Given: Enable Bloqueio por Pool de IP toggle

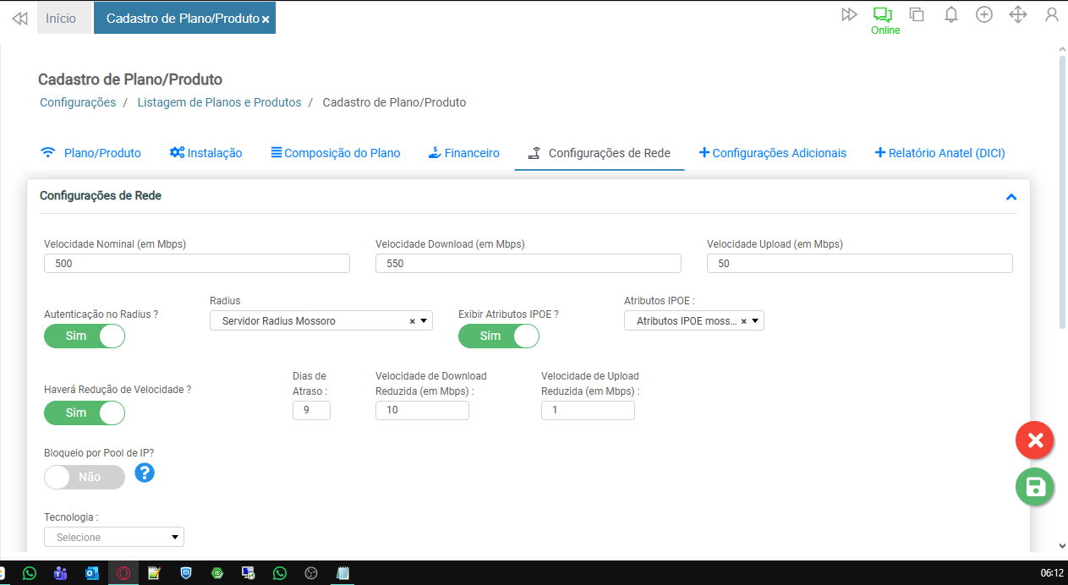Looking at the screenshot, I should pos(85,477).
